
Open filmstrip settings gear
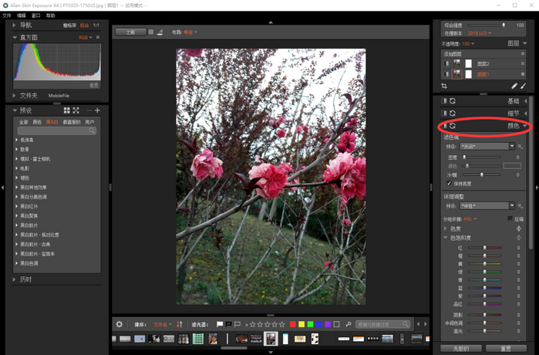120,324
